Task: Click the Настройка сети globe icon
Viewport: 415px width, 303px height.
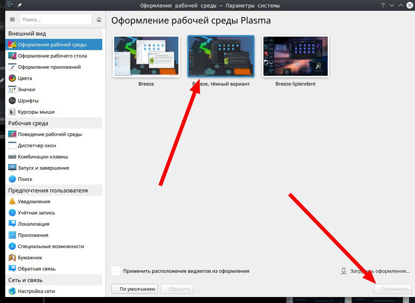Action: pyautogui.click(x=12, y=291)
